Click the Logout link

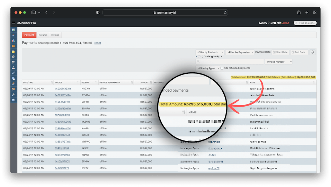[285, 23]
